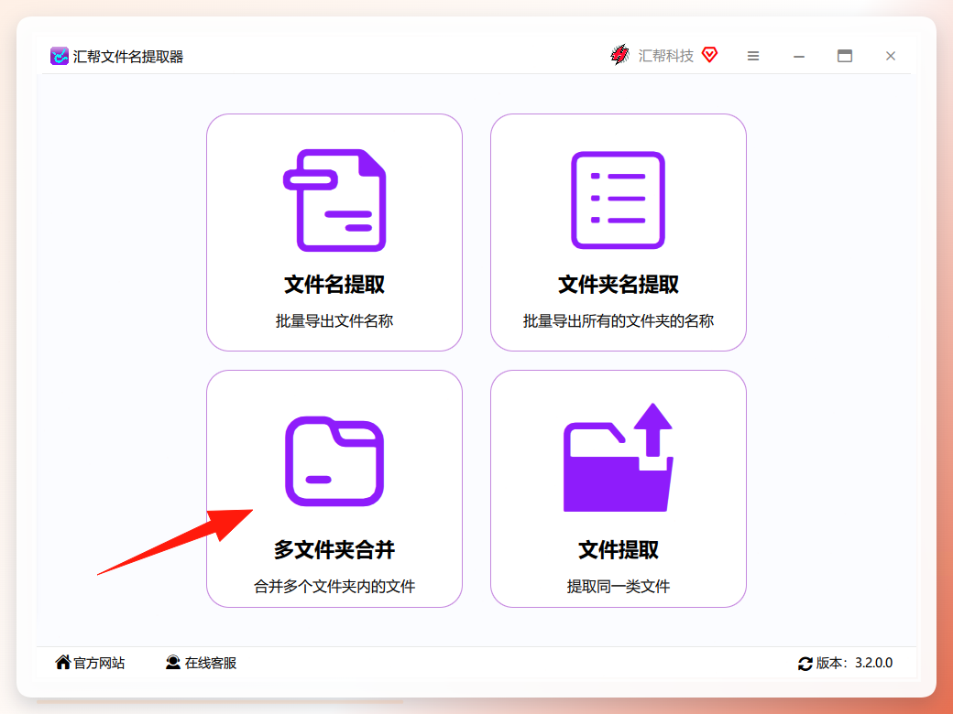Click the customer service headset icon
The height and width of the screenshot is (714, 953).
click(x=173, y=663)
